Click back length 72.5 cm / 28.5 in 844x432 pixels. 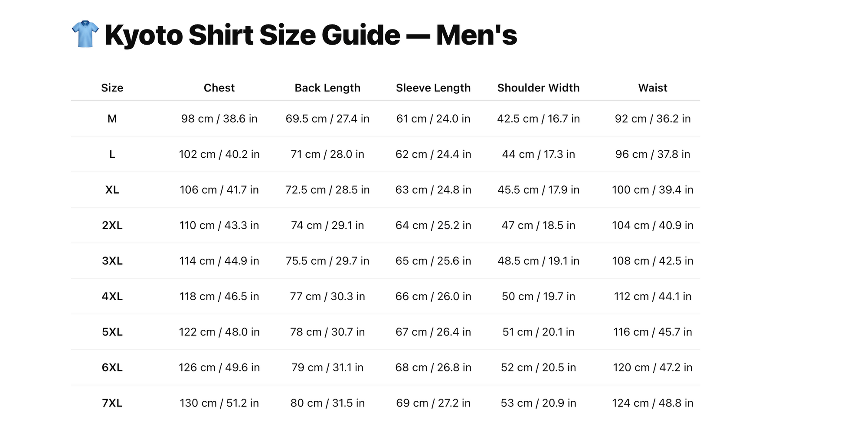click(327, 190)
